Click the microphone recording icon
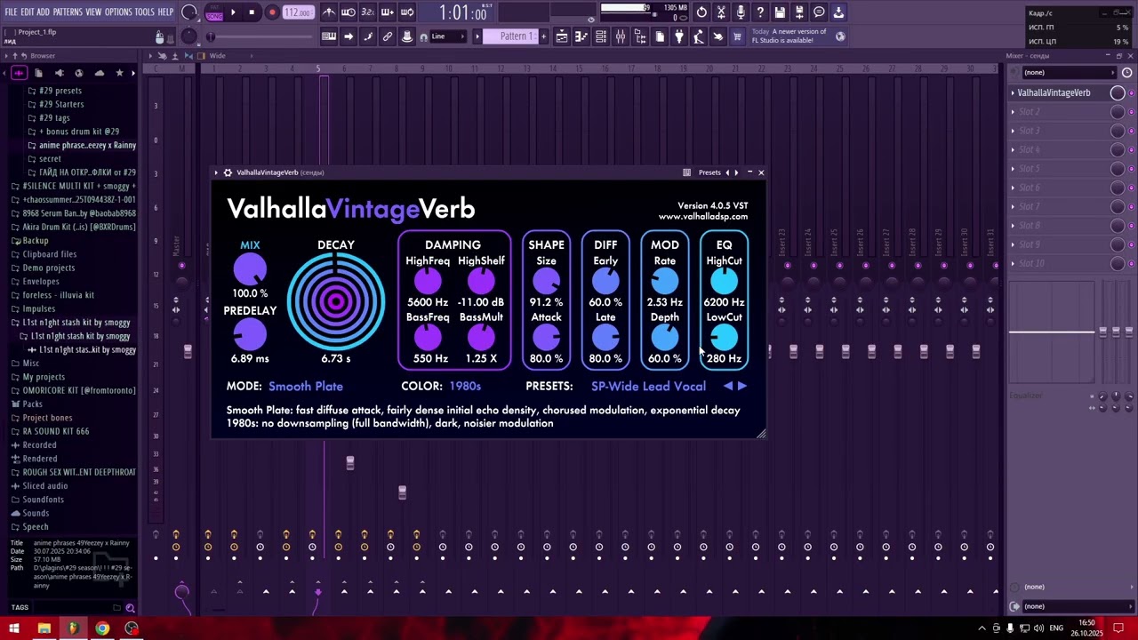1138x640 pixels. (x=741, y=12)
